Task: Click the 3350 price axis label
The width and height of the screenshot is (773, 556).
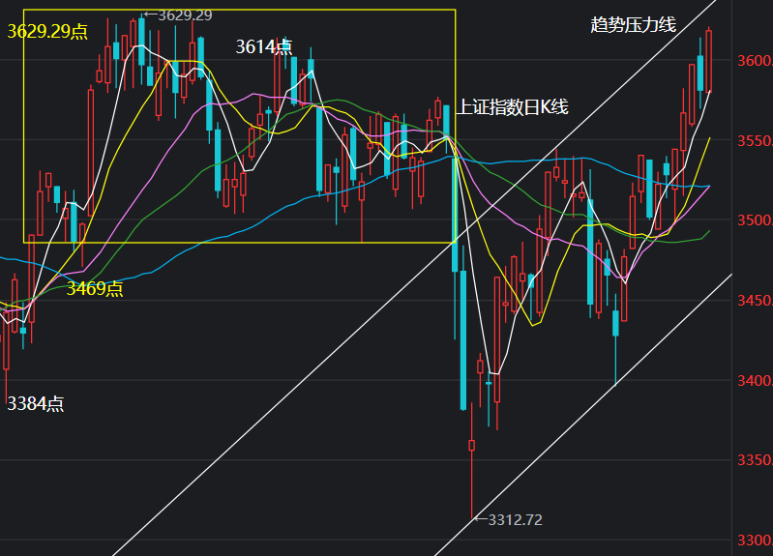Action: pyautogui.click(x=755, y=460)
